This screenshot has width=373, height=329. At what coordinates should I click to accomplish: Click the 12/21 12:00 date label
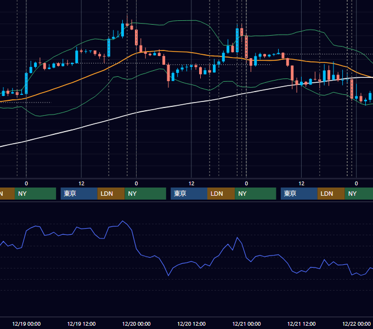coord(301,324)
